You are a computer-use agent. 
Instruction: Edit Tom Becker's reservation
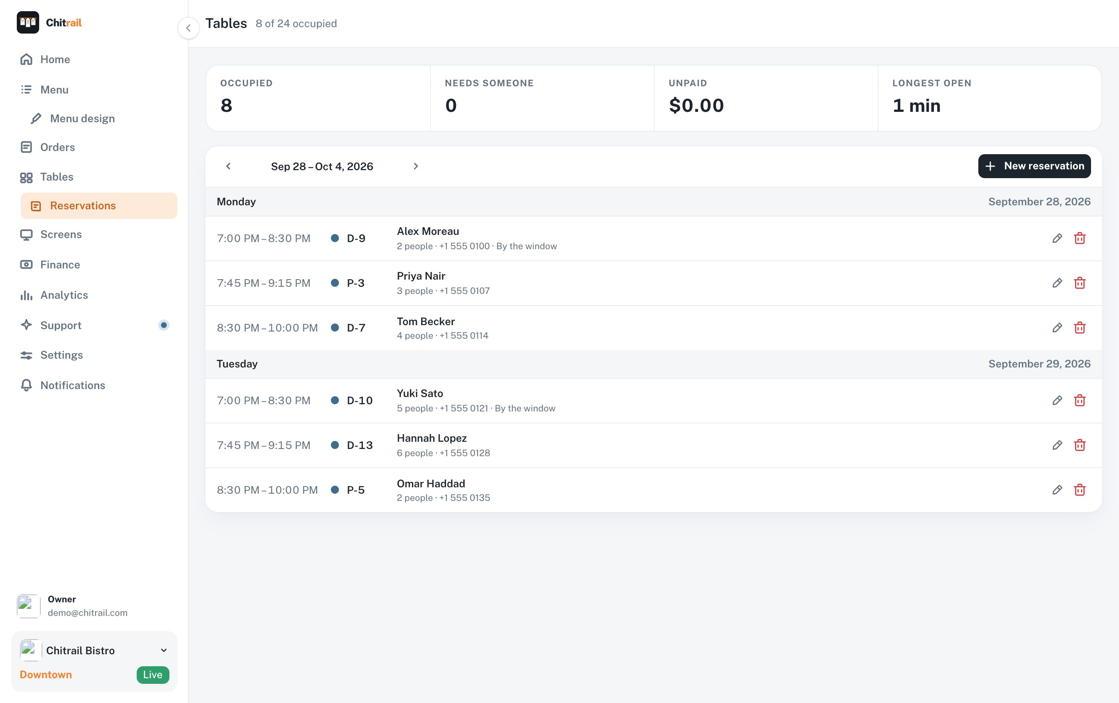[1057, 328]
